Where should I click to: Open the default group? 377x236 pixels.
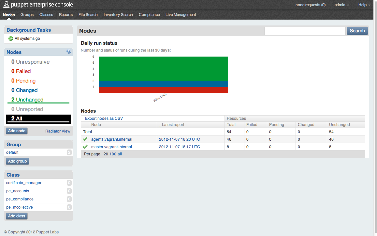coord(12,152)
